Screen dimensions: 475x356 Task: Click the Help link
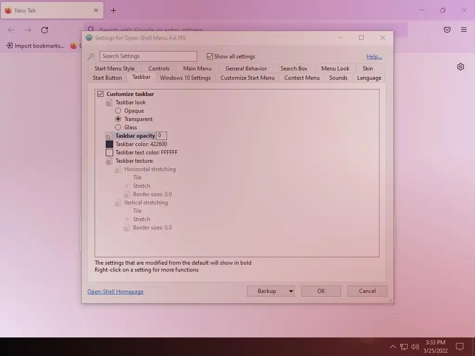click(374, 56)
